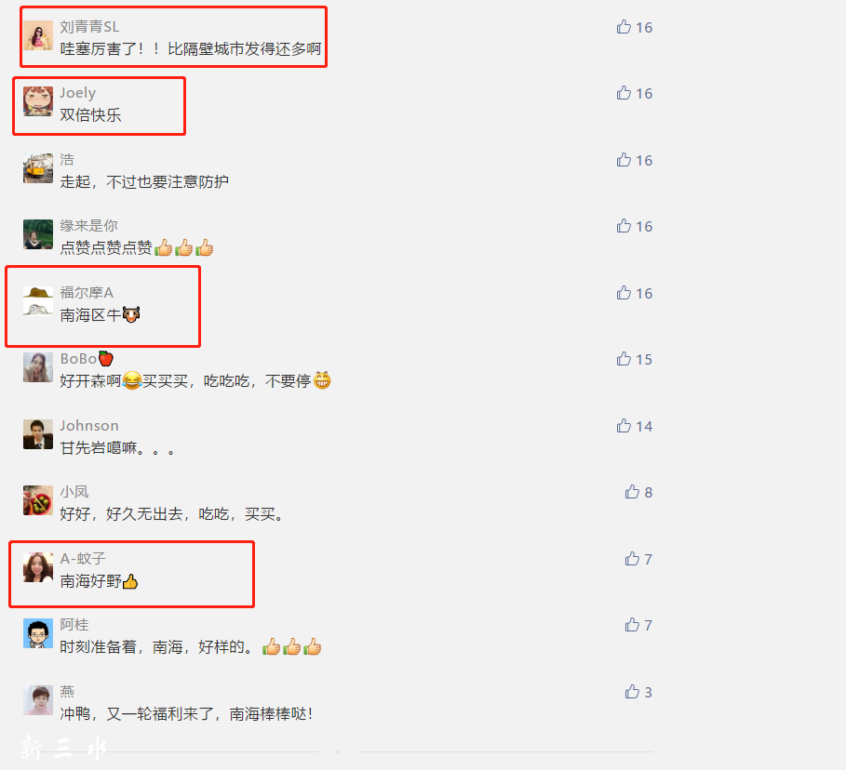The image size is (846, 770).
Task: Open 刘青青SL's profile avatar
Action: pos(38,35)
